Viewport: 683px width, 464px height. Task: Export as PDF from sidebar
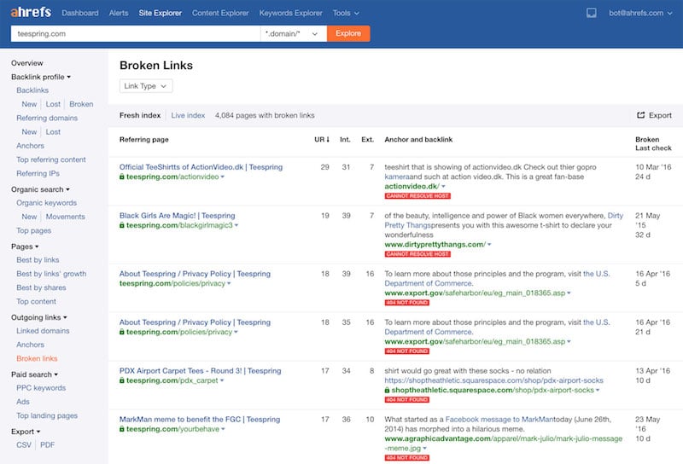[x=48, y=445]
